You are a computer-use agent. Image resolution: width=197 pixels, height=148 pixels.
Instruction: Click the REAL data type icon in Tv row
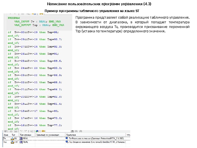(21, 139)
